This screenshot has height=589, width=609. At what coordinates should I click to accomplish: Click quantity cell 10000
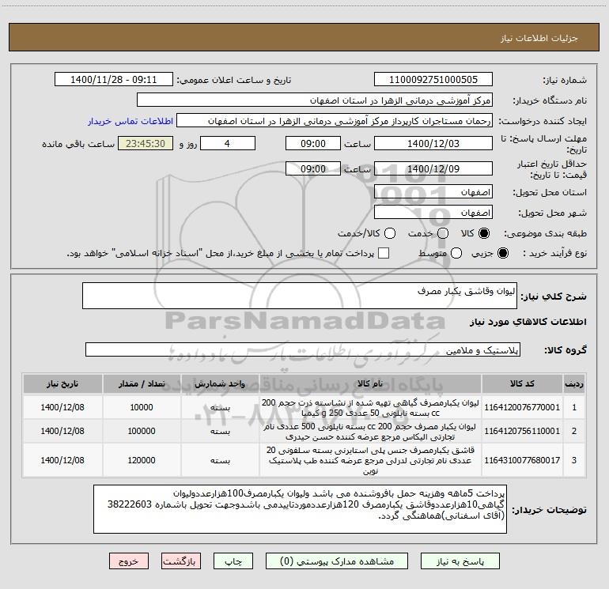tap(142, 407)
